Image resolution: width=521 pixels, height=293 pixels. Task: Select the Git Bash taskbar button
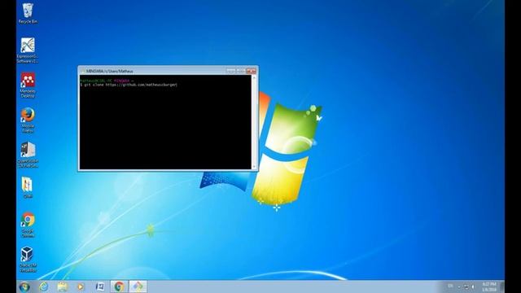click(138, 286)
